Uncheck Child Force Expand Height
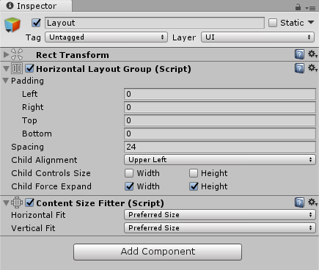The width and height of the screenshot is (319, 270). tap(194, 186)
